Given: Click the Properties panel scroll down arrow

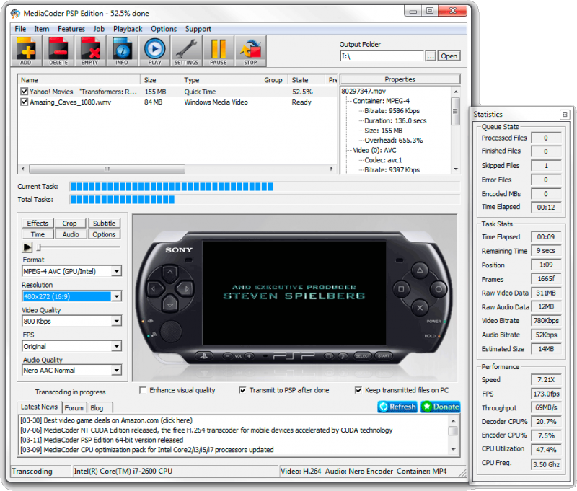Looking at the screenshot, I should [x=456, y=169].
